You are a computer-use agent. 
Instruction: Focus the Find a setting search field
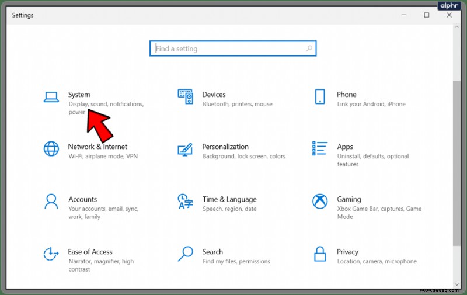click(x=233, y=48)
